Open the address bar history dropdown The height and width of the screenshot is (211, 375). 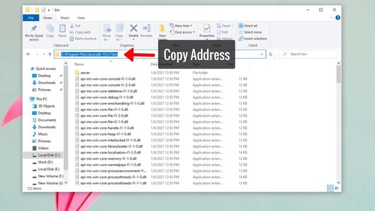(261, 55)
